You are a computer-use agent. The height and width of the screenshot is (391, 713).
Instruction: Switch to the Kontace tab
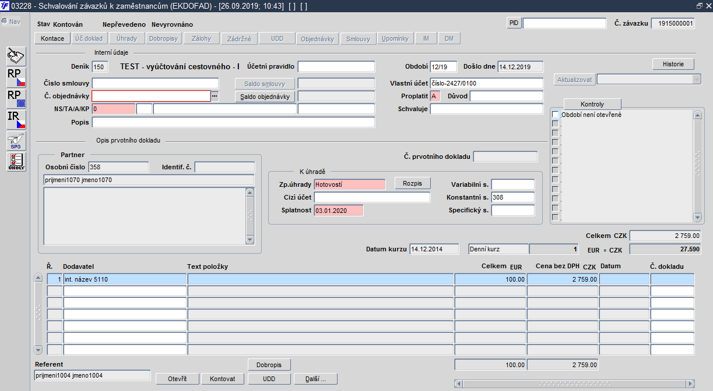click(53, 39)
